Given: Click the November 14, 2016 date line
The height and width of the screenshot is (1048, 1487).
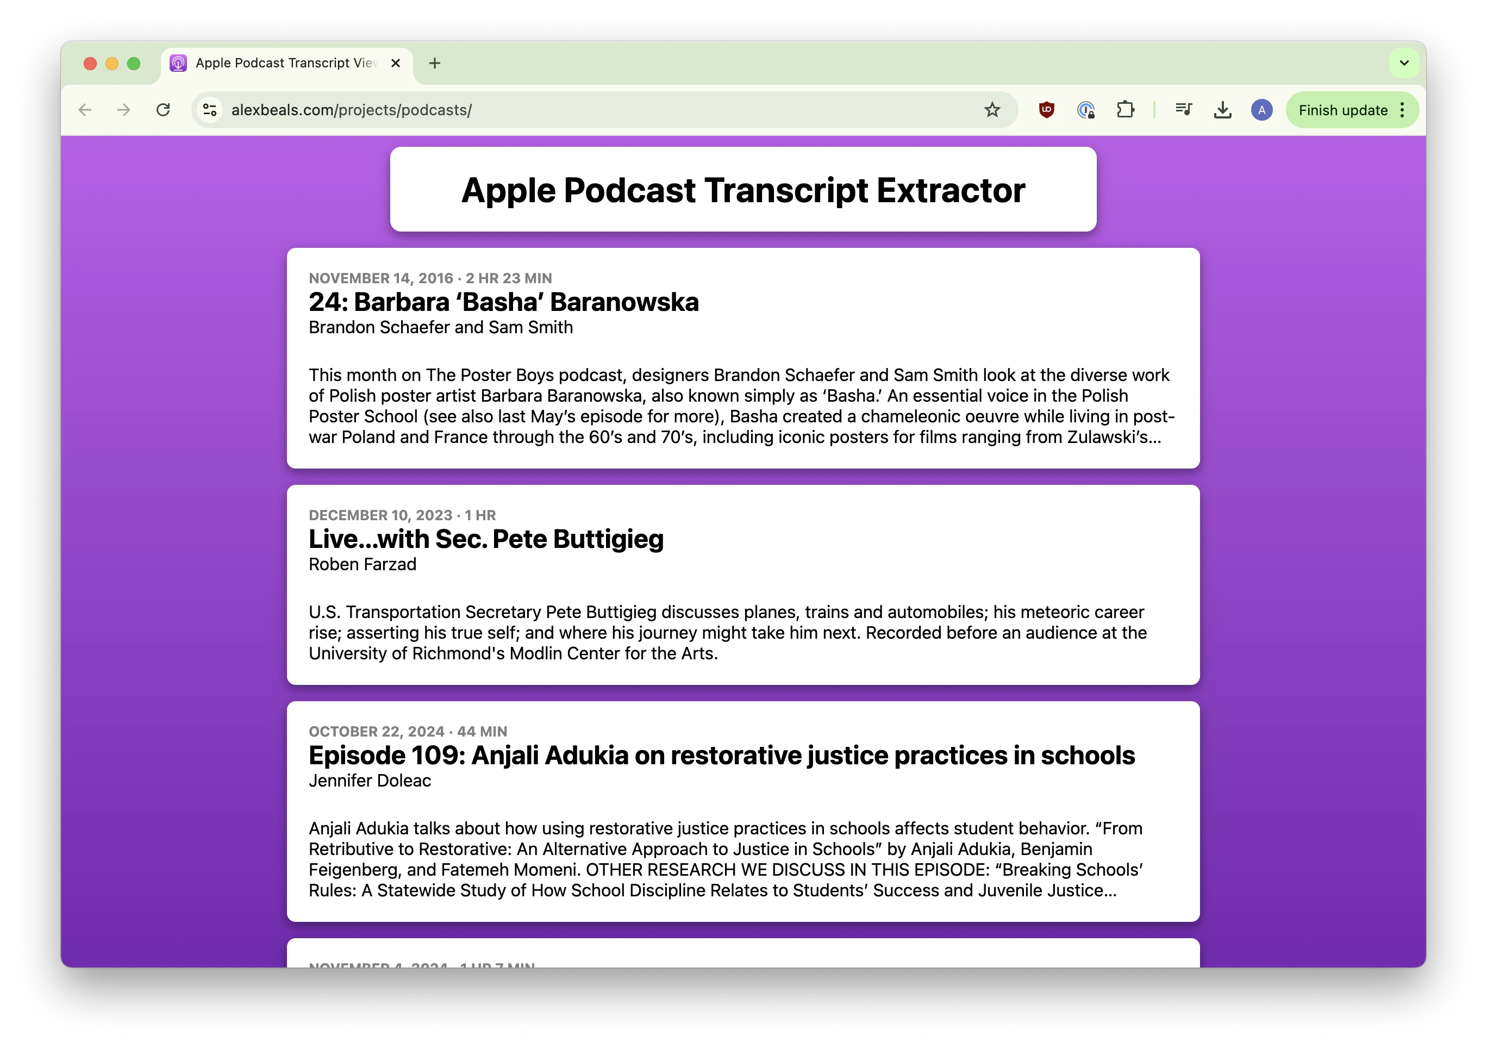Looking at the screenshot, I should point(430,278).
